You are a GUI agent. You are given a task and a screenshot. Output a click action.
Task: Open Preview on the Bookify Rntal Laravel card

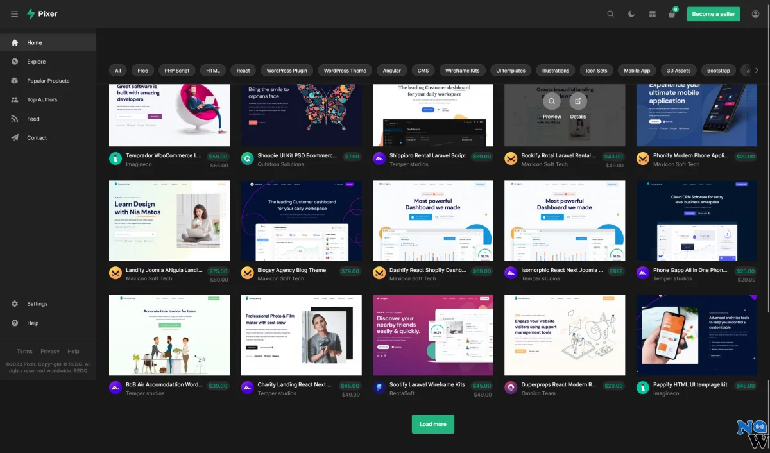pyautogui.click(x=551, y=101)
